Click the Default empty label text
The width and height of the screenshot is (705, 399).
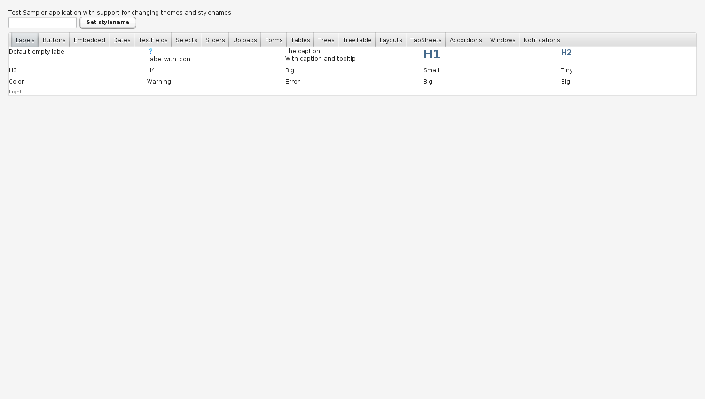pos(37,52)
